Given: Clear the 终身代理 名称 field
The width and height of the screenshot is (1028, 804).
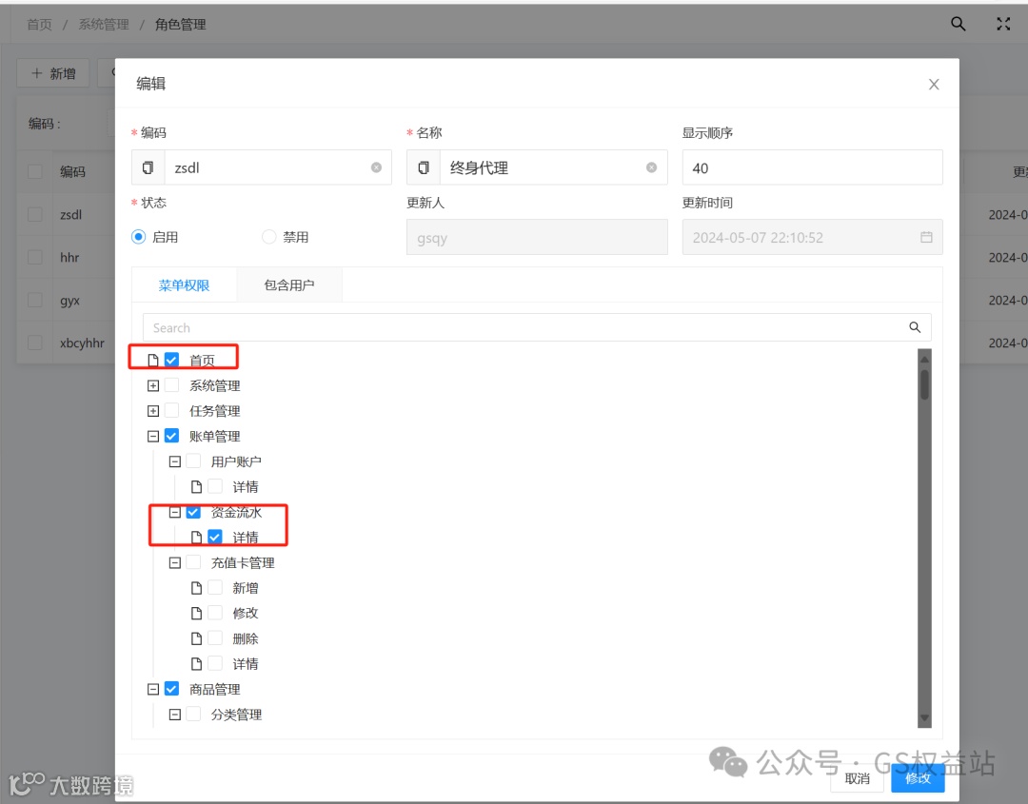Looking at the screenshot, I should tap(652, 167).
